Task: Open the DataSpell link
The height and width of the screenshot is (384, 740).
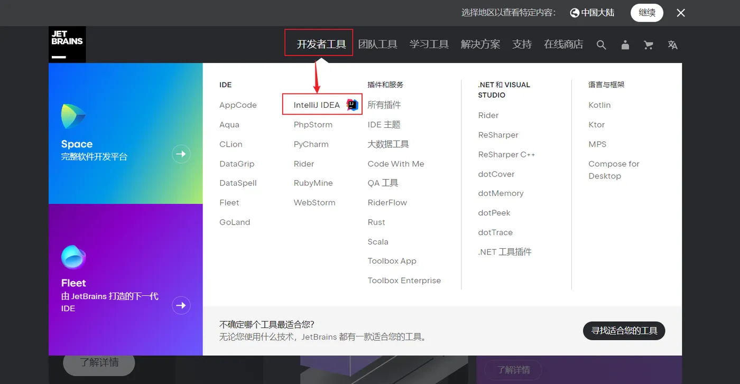Action: click(238, 183)
